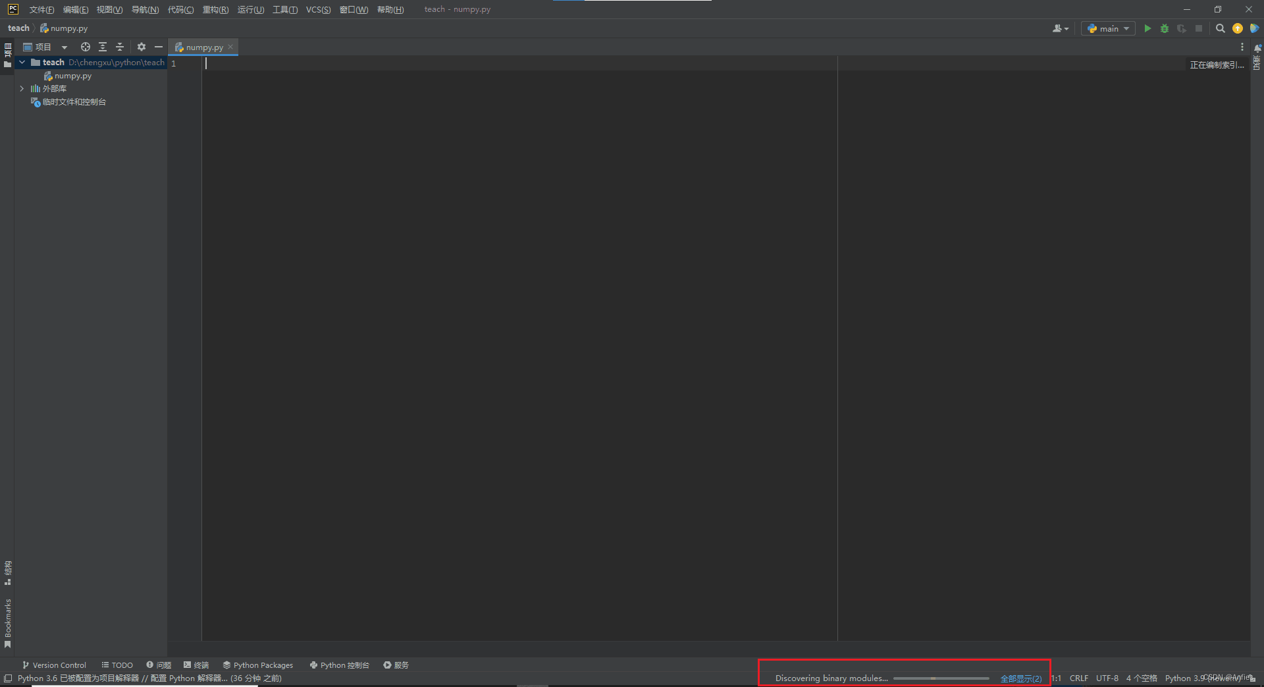Click the Discovering binary modules progress bar

pyautogui.click(x=941, y=678)
